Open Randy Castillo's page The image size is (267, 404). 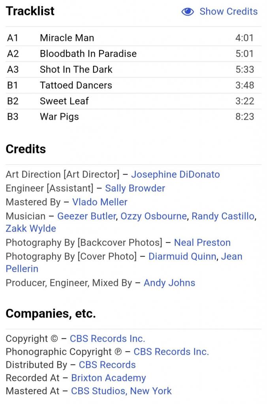(x=223, y=216)
